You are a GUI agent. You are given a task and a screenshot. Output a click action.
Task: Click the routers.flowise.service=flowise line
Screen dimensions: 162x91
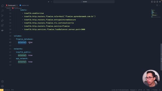pos(47,26)
